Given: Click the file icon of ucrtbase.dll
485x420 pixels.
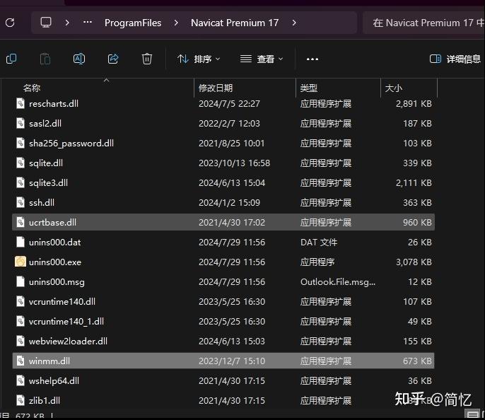Looking at the screenshot, I should [x=21, y=222].
